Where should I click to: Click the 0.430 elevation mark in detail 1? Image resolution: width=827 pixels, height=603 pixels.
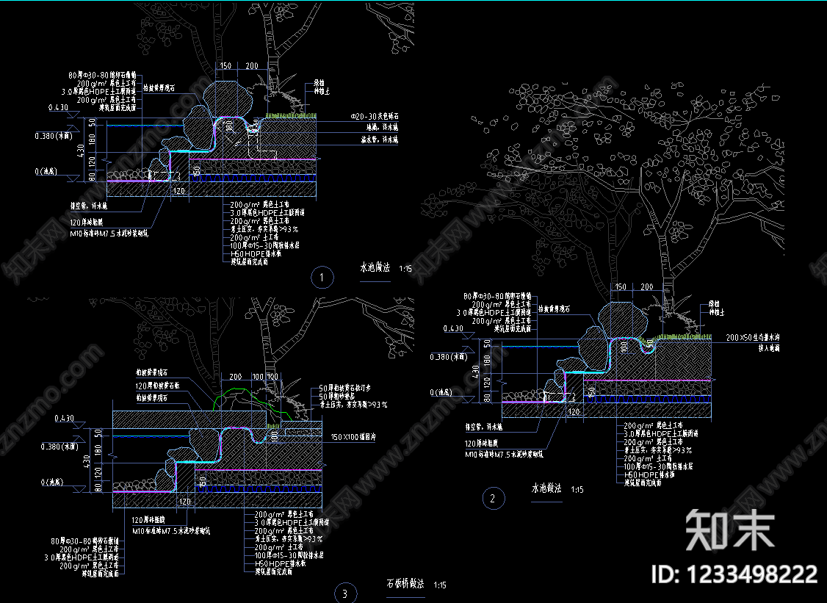58,107
